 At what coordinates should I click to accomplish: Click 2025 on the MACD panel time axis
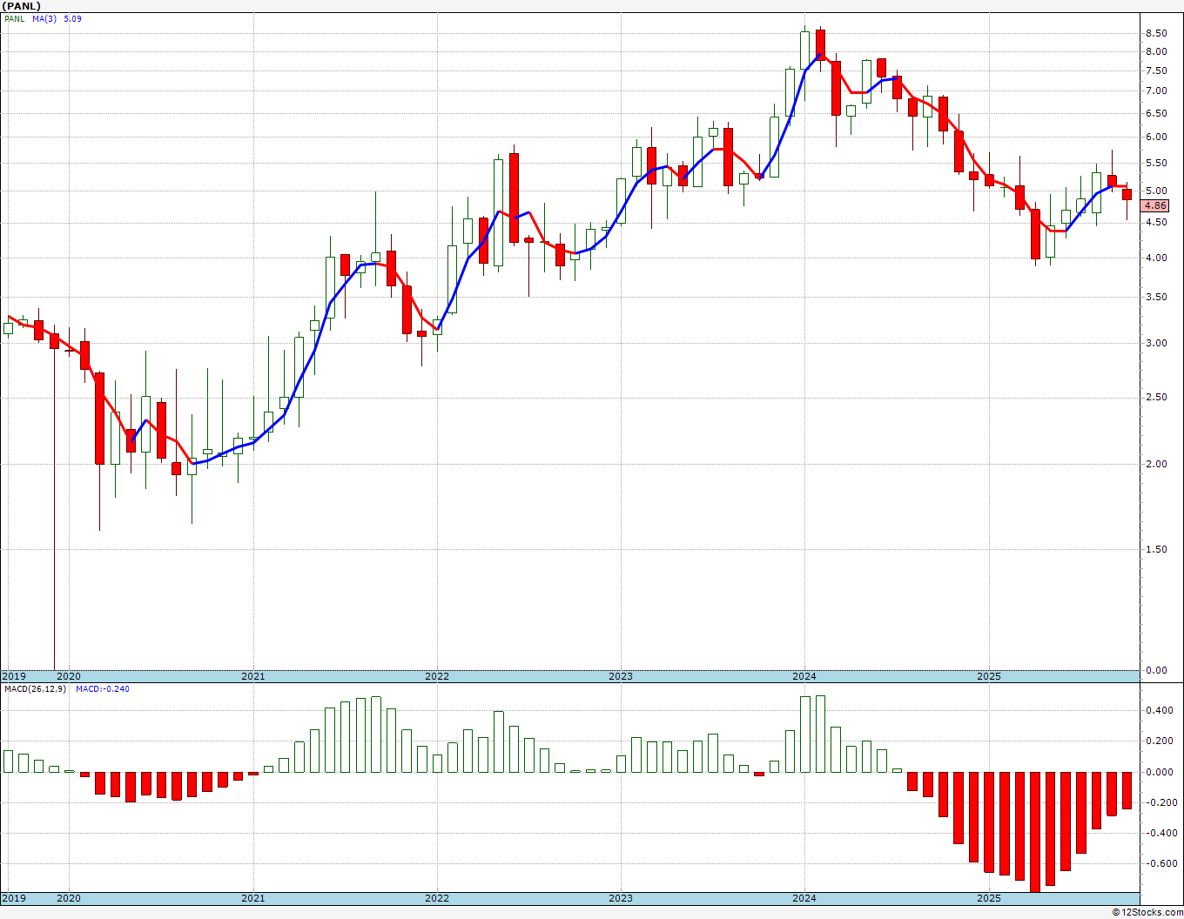988,898
